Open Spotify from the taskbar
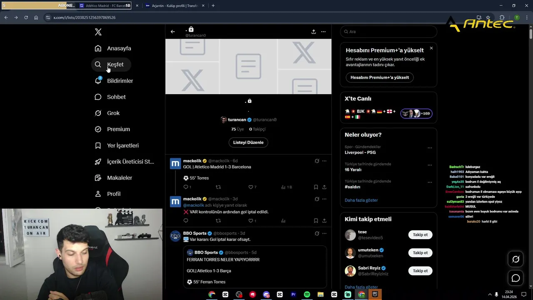Image resolution: width=533 pixels, height=300 pixels. 307,295
